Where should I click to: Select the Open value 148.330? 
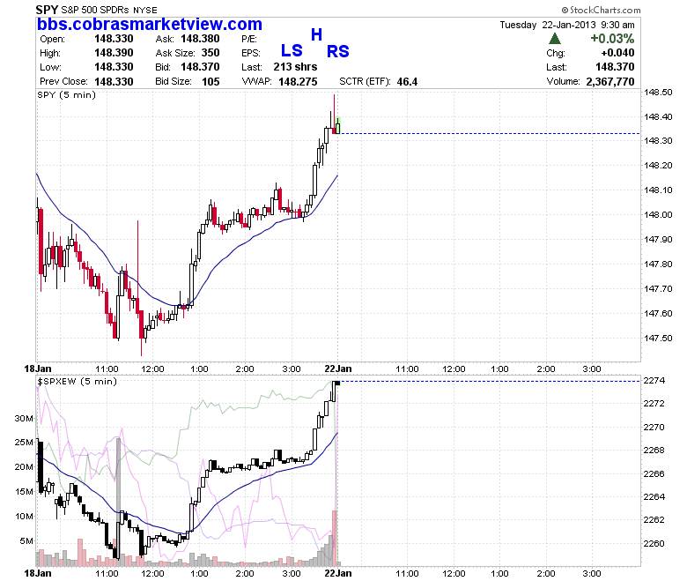coord(114,39)
